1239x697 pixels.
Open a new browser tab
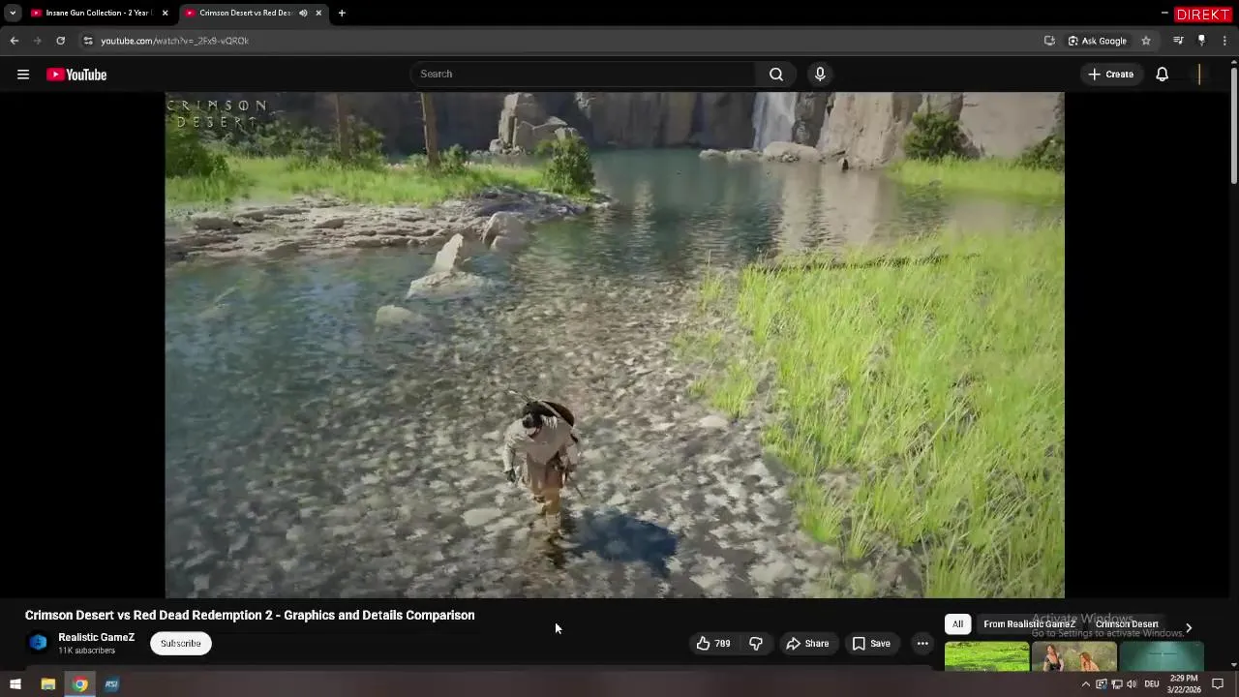point(342,13)
